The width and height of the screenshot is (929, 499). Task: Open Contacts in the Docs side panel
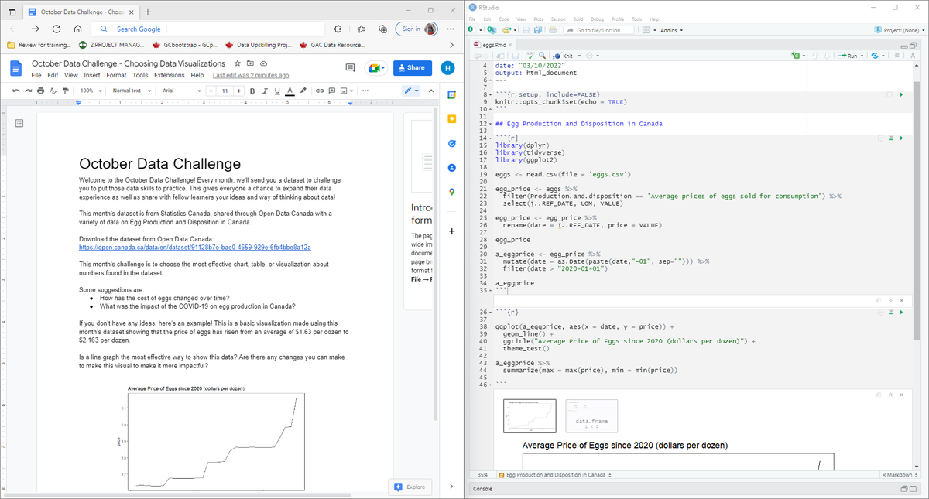coord(453,168)
